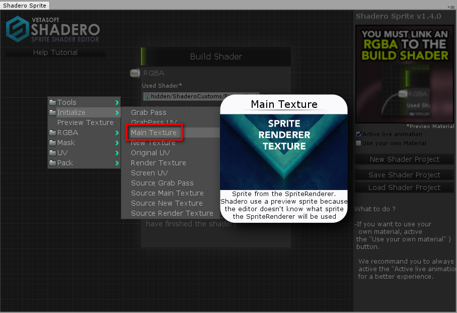Expand the Mask submenu arrow
This screenshot has width=457, height=313.
pos(117,143)
